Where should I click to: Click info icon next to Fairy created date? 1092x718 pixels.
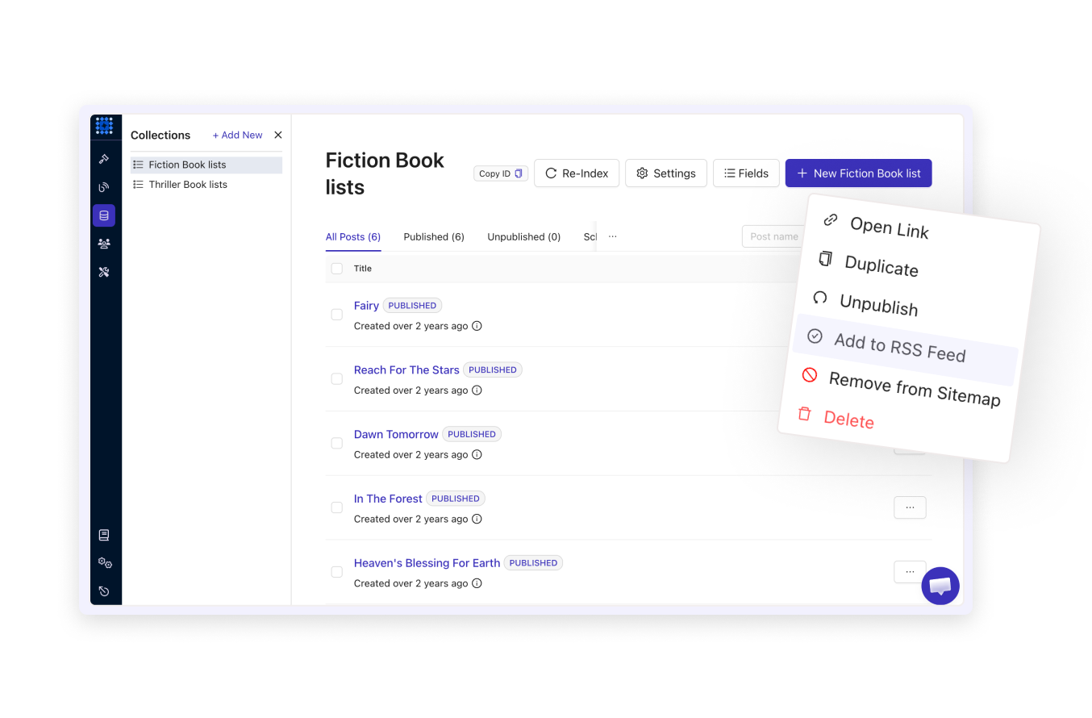click(477, 327)
